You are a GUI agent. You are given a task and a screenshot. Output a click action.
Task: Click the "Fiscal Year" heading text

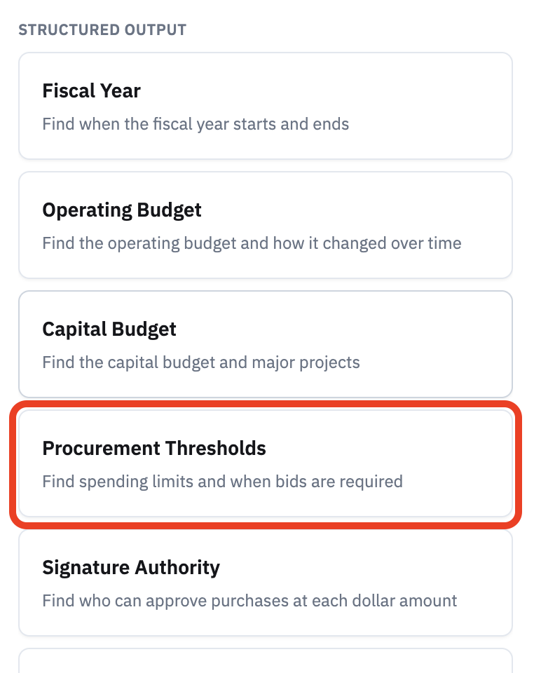tap(91, 91)
